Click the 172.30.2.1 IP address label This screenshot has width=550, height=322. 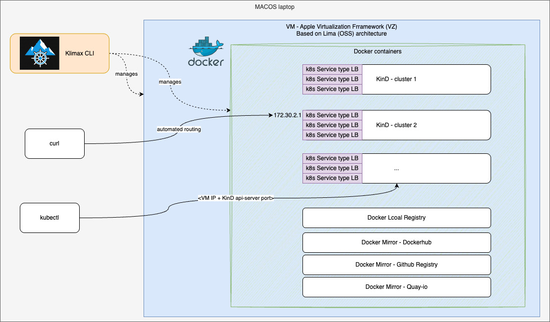[x=287, y=115]
